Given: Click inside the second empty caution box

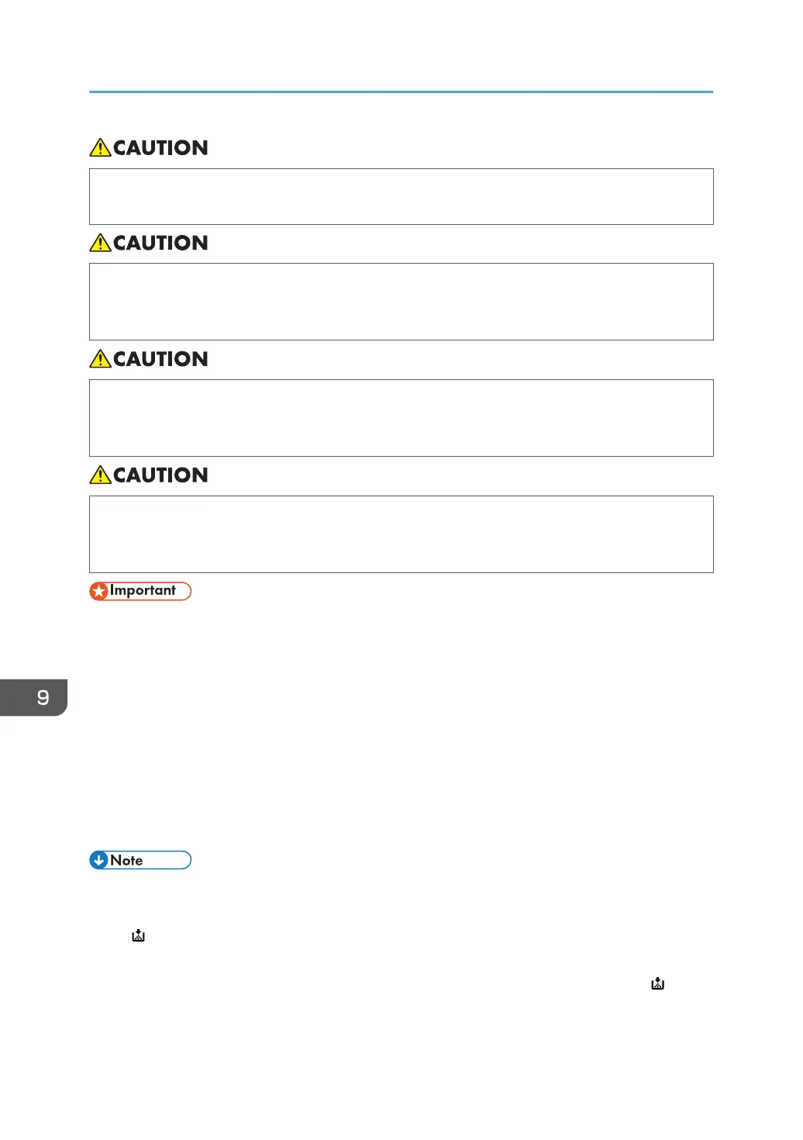Looking at the screenshot, I should point(401,302).
